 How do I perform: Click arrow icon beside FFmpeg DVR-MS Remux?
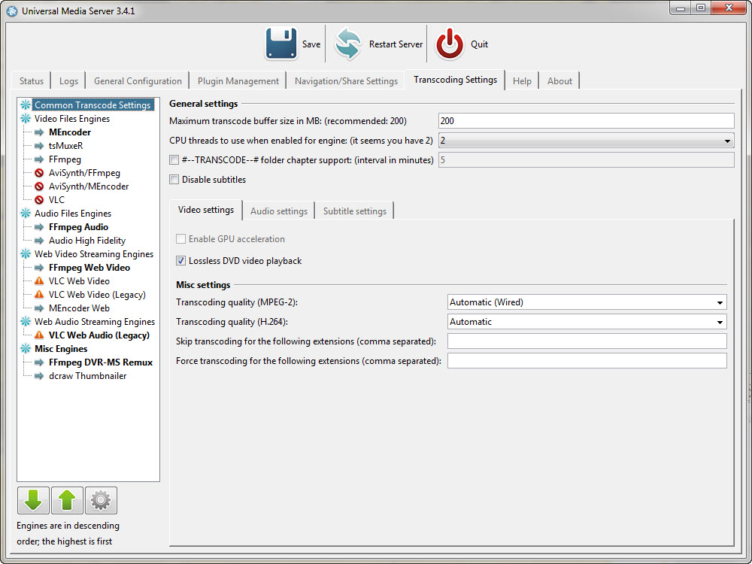39,362
